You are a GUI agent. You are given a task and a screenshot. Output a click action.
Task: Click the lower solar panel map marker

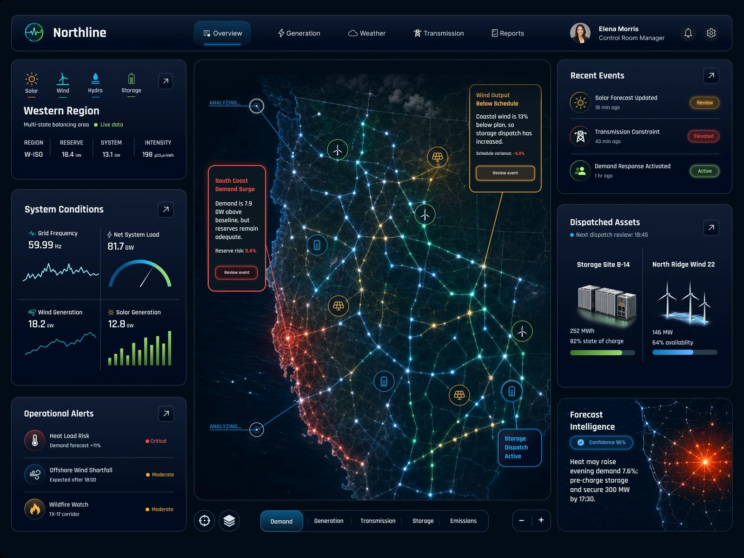[459, 395]
